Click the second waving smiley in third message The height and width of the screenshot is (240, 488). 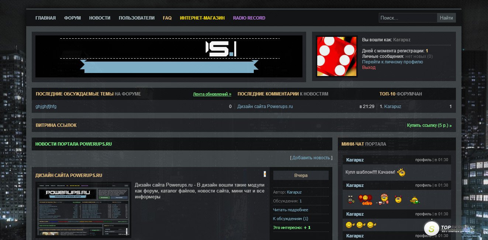[x=360, y=224]
